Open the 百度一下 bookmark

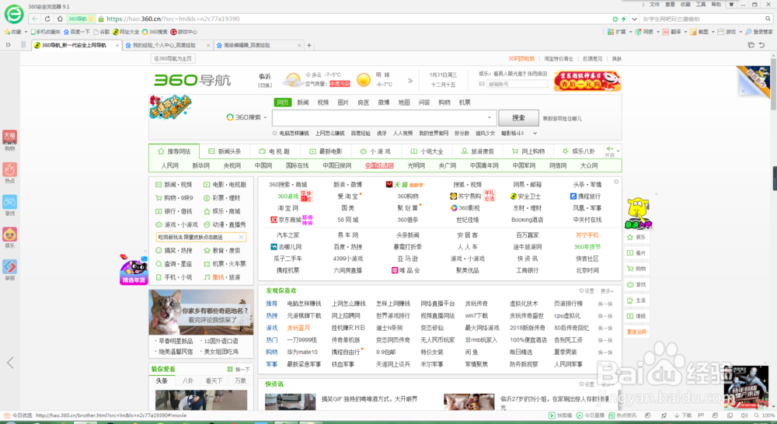pyautogui.click(x=77, y=32)
